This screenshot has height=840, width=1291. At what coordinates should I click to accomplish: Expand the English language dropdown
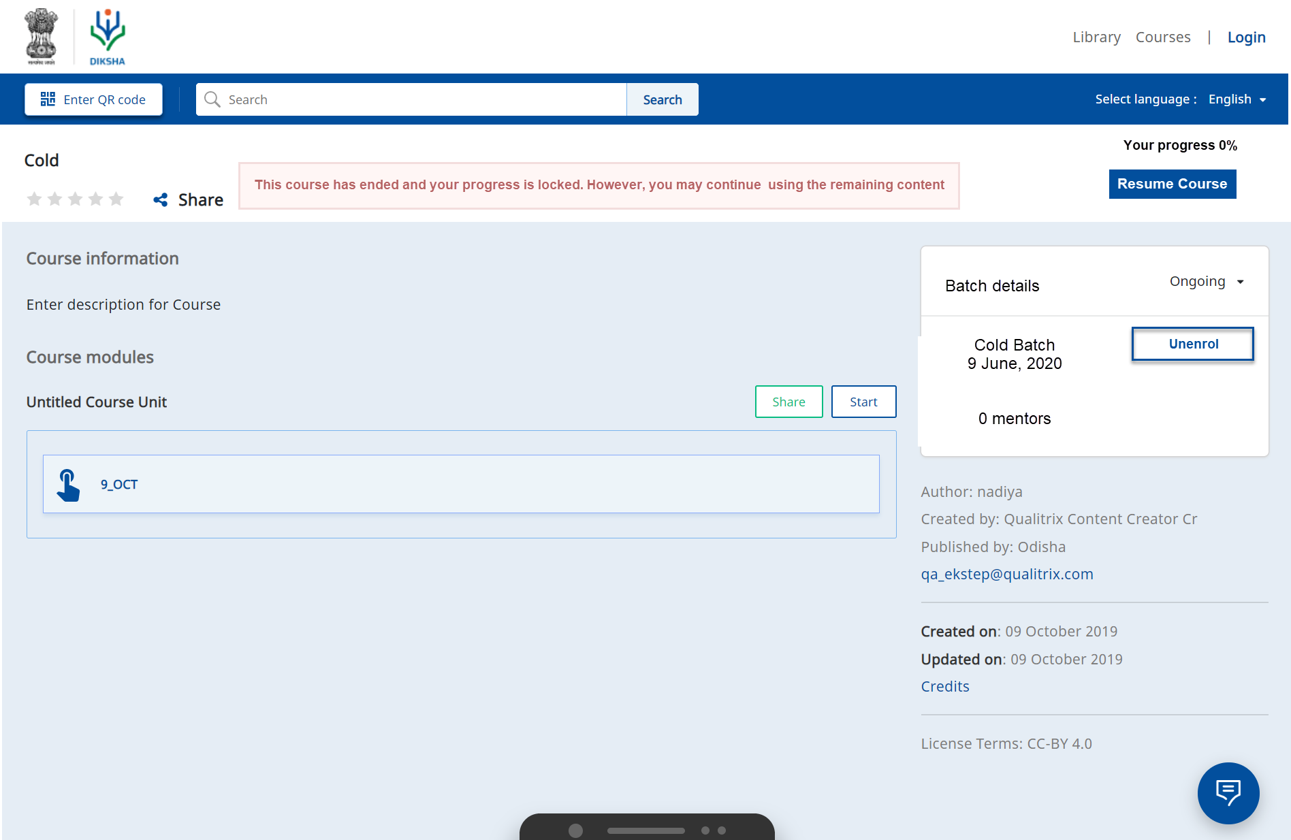click(1237, 99)
